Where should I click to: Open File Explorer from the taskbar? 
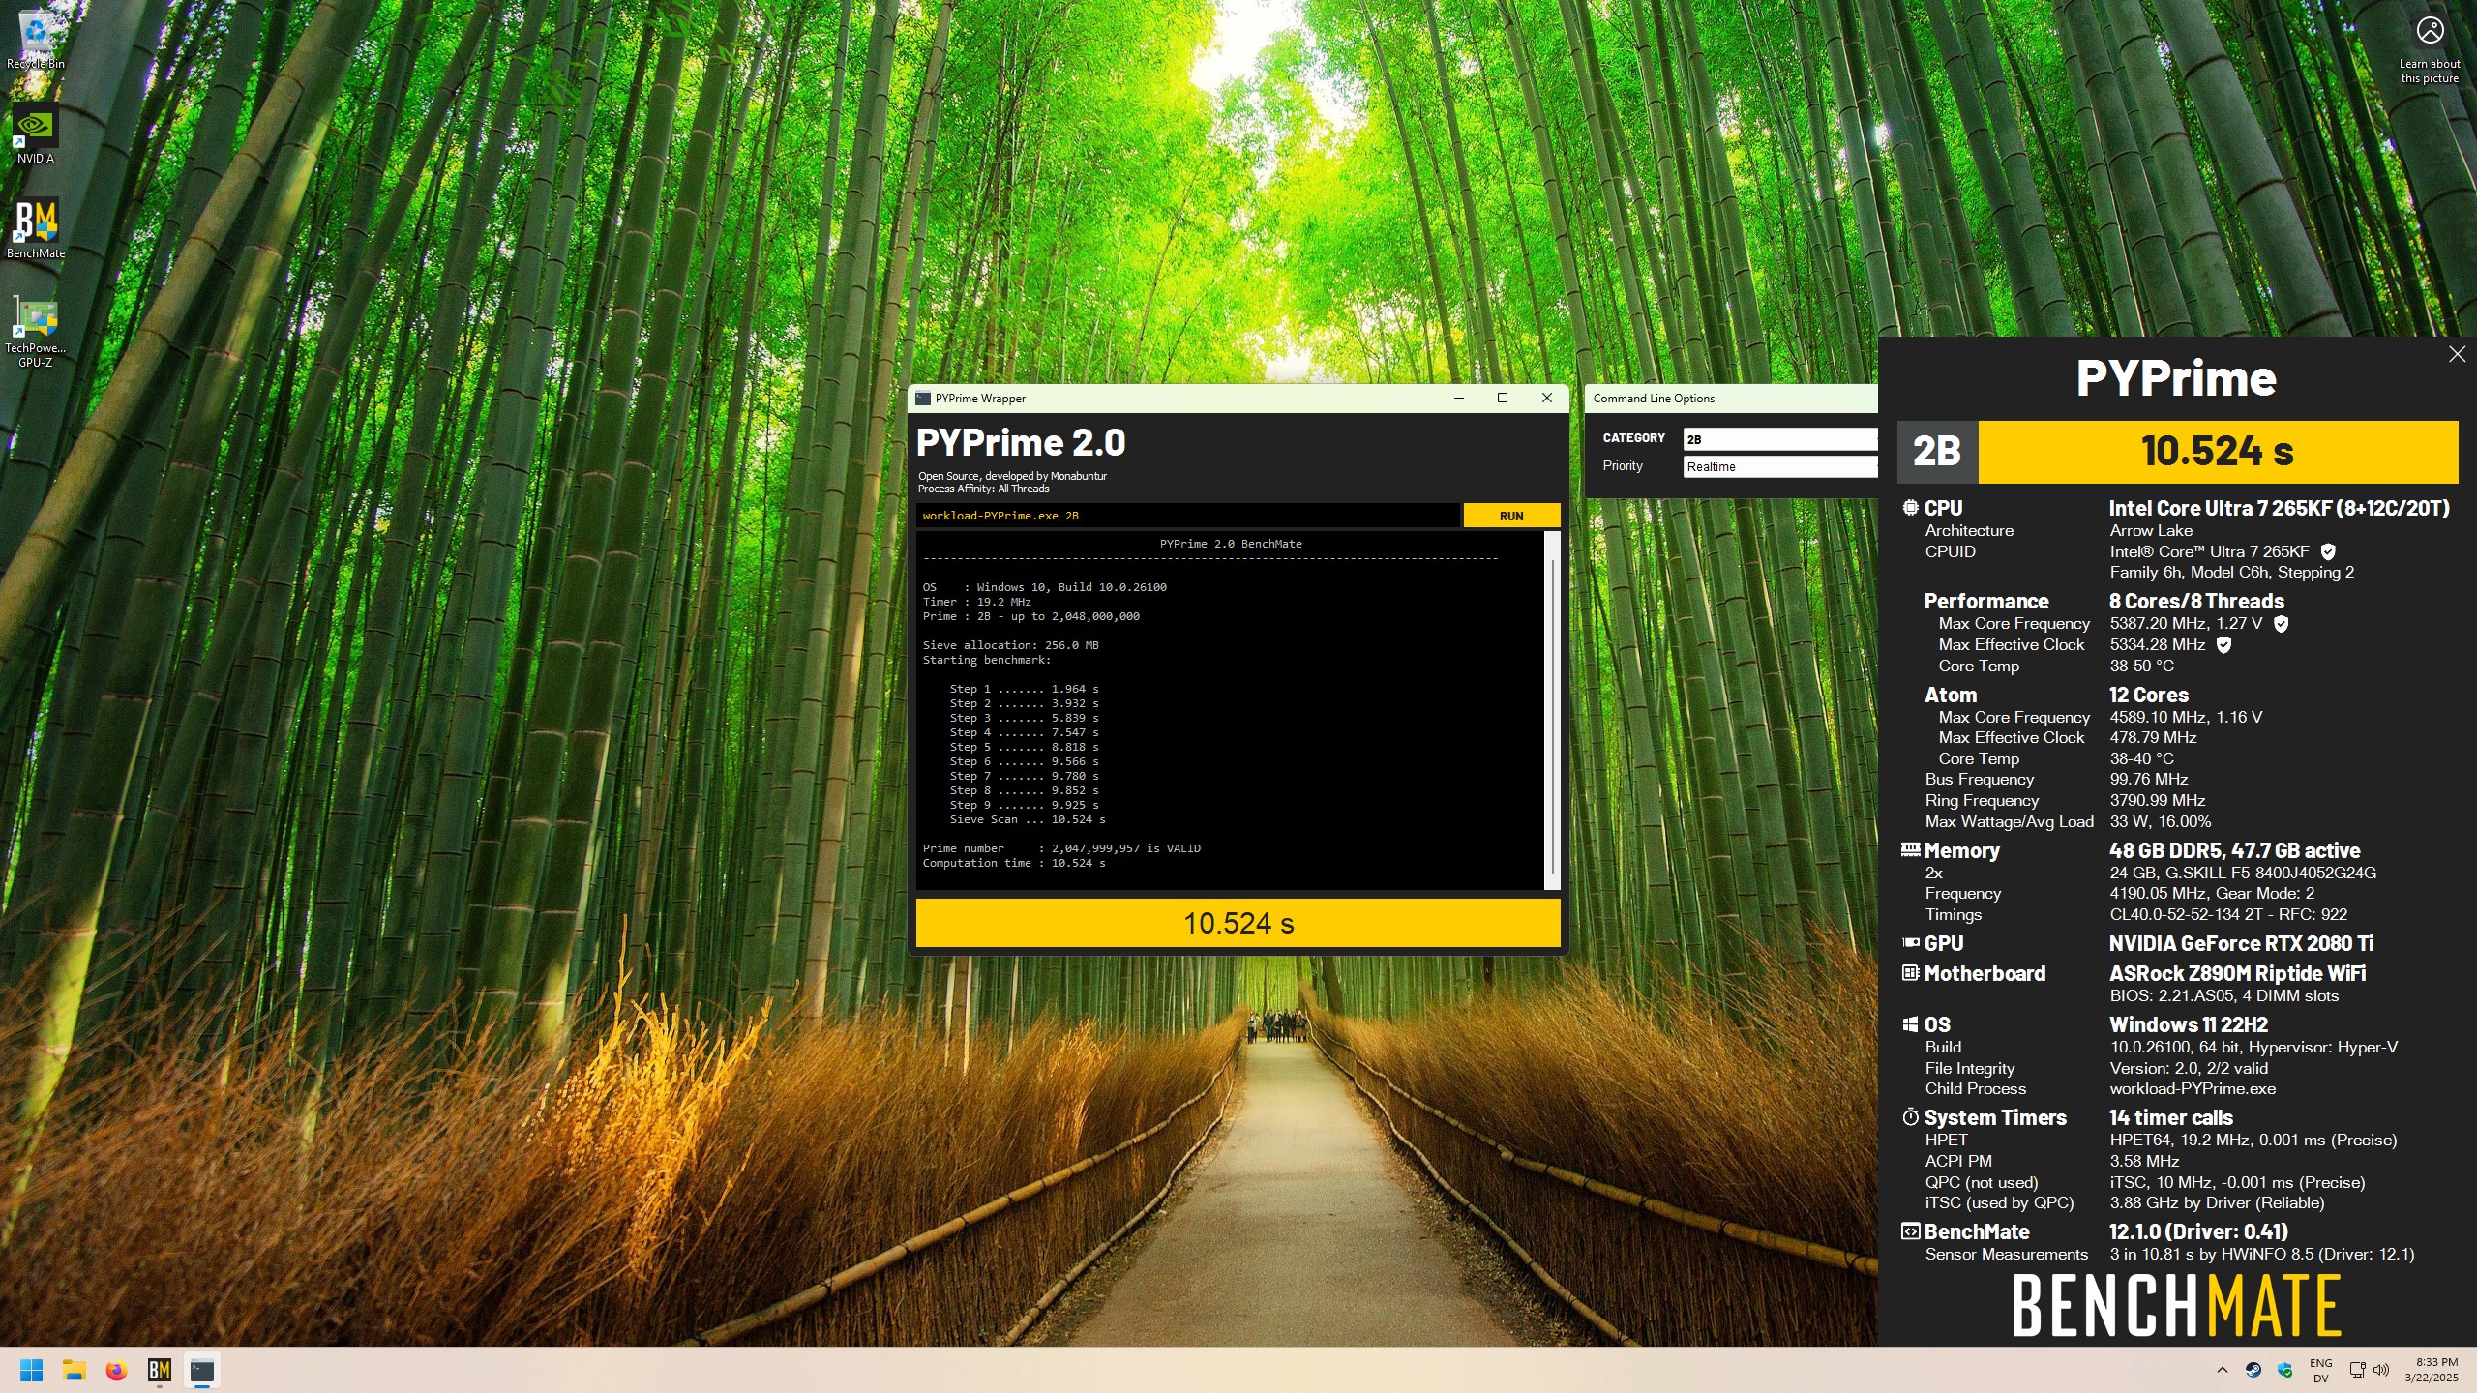[75, 1370]
